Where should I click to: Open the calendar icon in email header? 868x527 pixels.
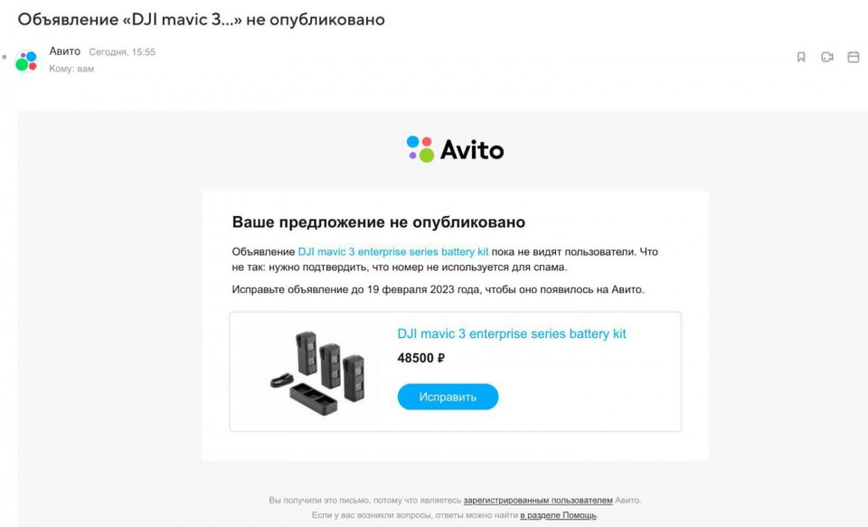coord(853,57)
